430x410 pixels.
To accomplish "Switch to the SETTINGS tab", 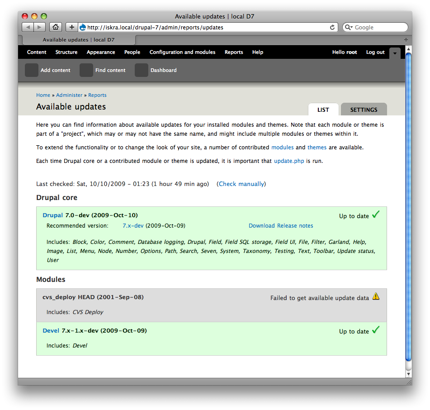I will [x=364, y=110].
